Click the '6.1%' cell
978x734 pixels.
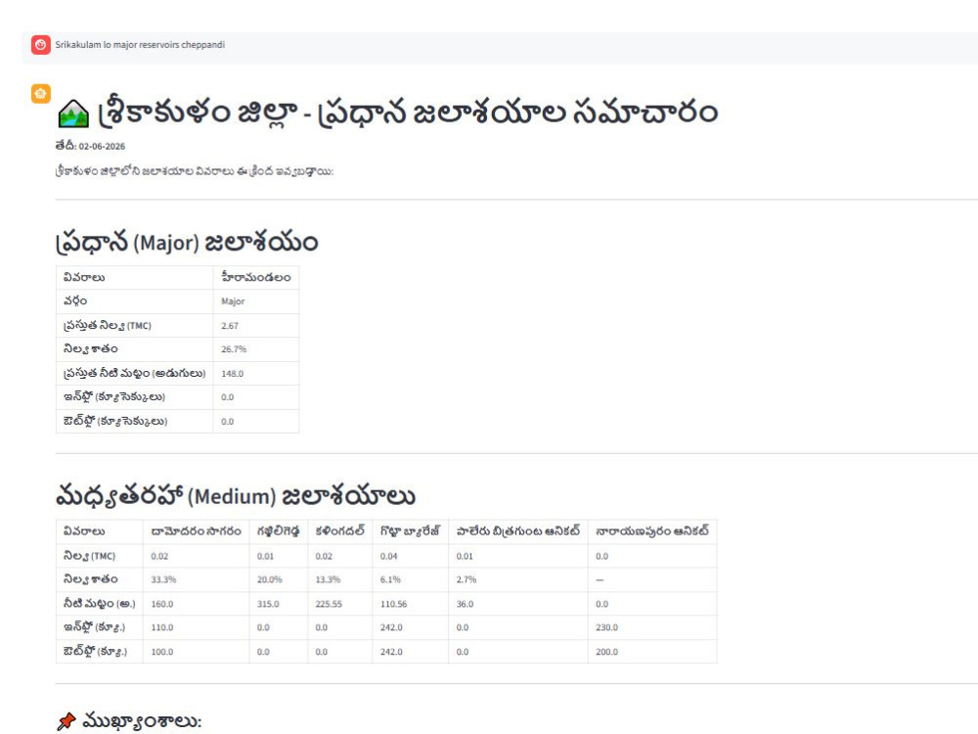point(390,579)
